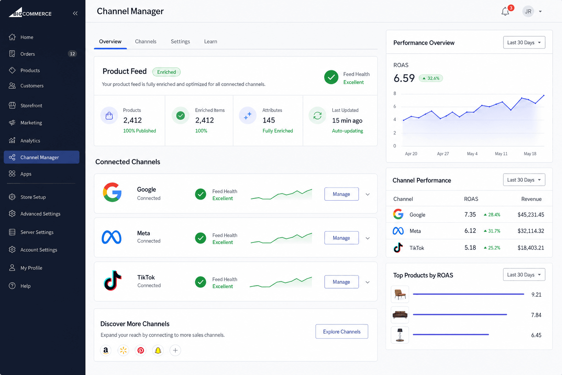The width and height of the screenshot is (562, 375).
Task: Click the Walmart channel icon
Action: pyautogui.click(x=123, y=350)
